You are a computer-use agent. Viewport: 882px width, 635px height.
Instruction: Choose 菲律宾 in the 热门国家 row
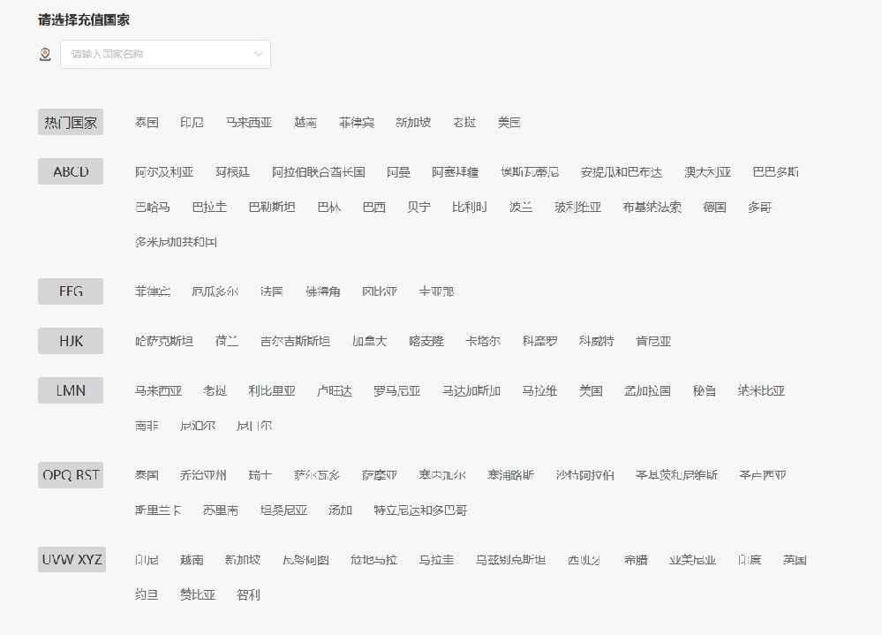pyautogui.click(x=357, y=122)
